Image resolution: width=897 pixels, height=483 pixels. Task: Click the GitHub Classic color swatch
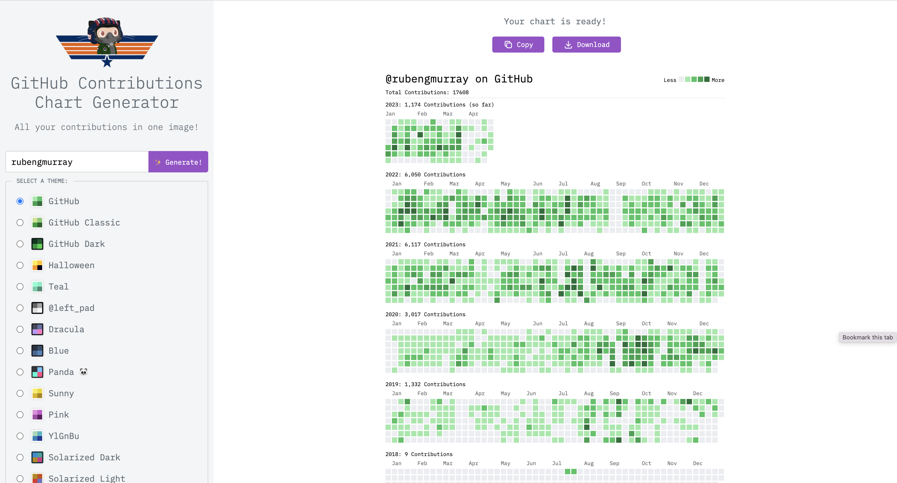[37, 222]
